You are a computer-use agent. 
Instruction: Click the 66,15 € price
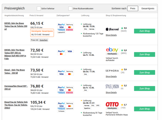pos(37,24)
